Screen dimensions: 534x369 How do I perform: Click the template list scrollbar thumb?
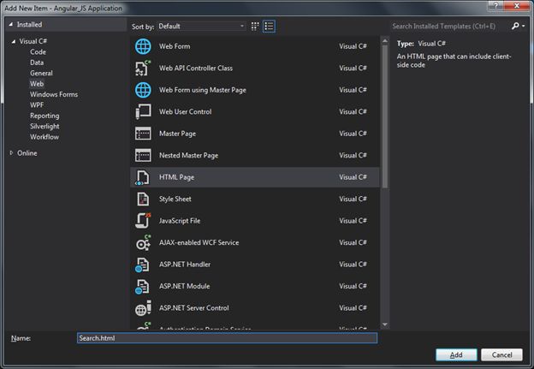click(385, 116)
